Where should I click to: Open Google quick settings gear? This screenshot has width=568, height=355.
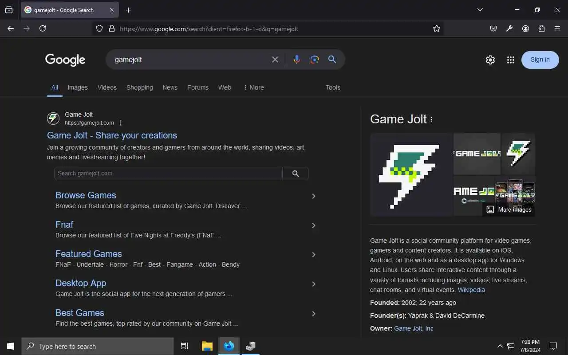(x=490, y=60)
